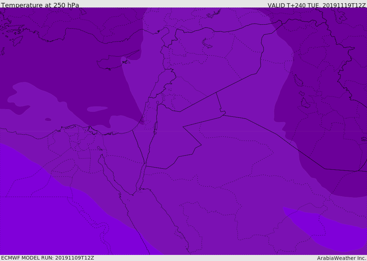
Task: Click the Dead Sea outline
Action: coord(156,128)
